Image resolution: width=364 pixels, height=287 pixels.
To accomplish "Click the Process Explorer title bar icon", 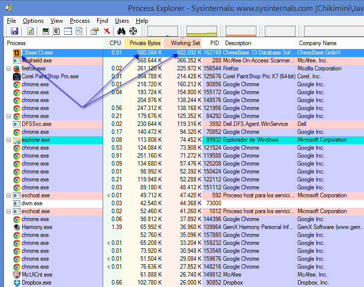I will pos(8,8).
